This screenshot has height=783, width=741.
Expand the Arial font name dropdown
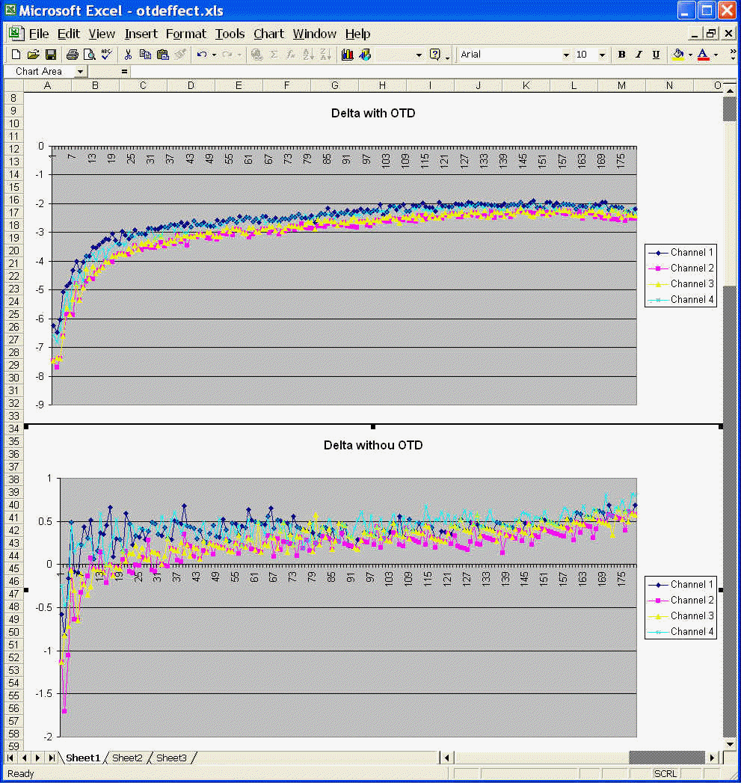pos(566,55)
